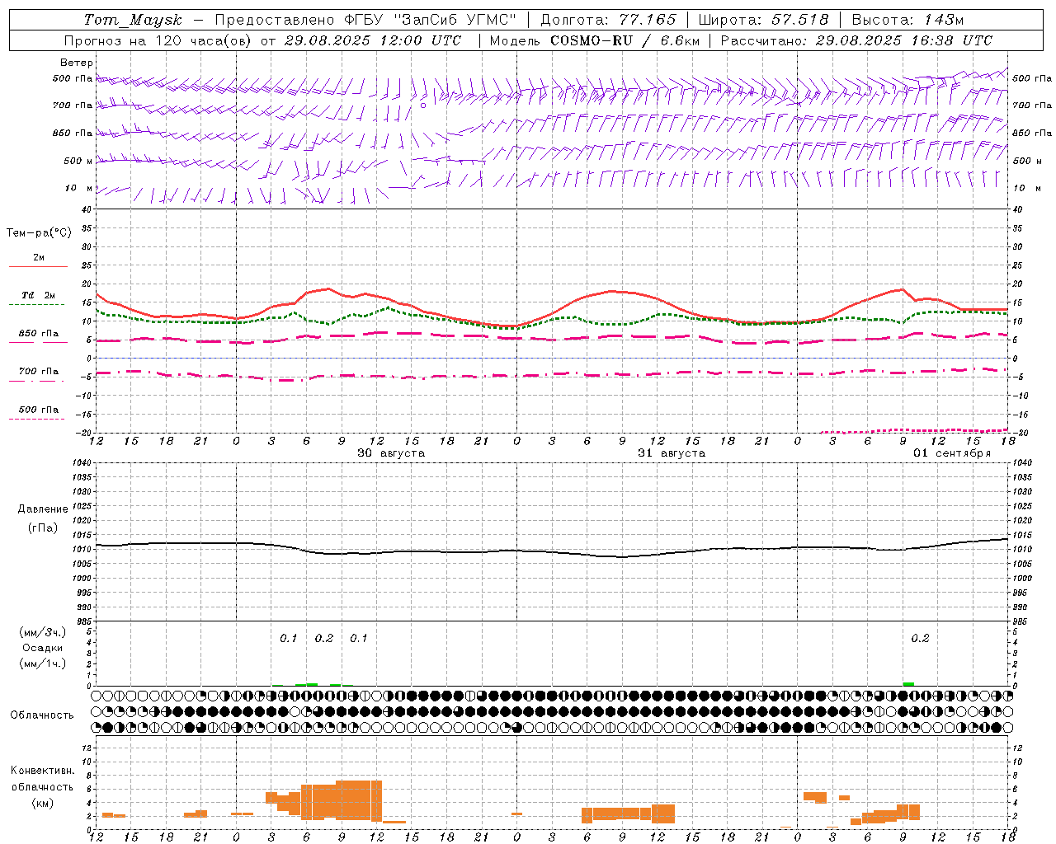
Task: Click the Давление panel label
Action: pos(43,509)
